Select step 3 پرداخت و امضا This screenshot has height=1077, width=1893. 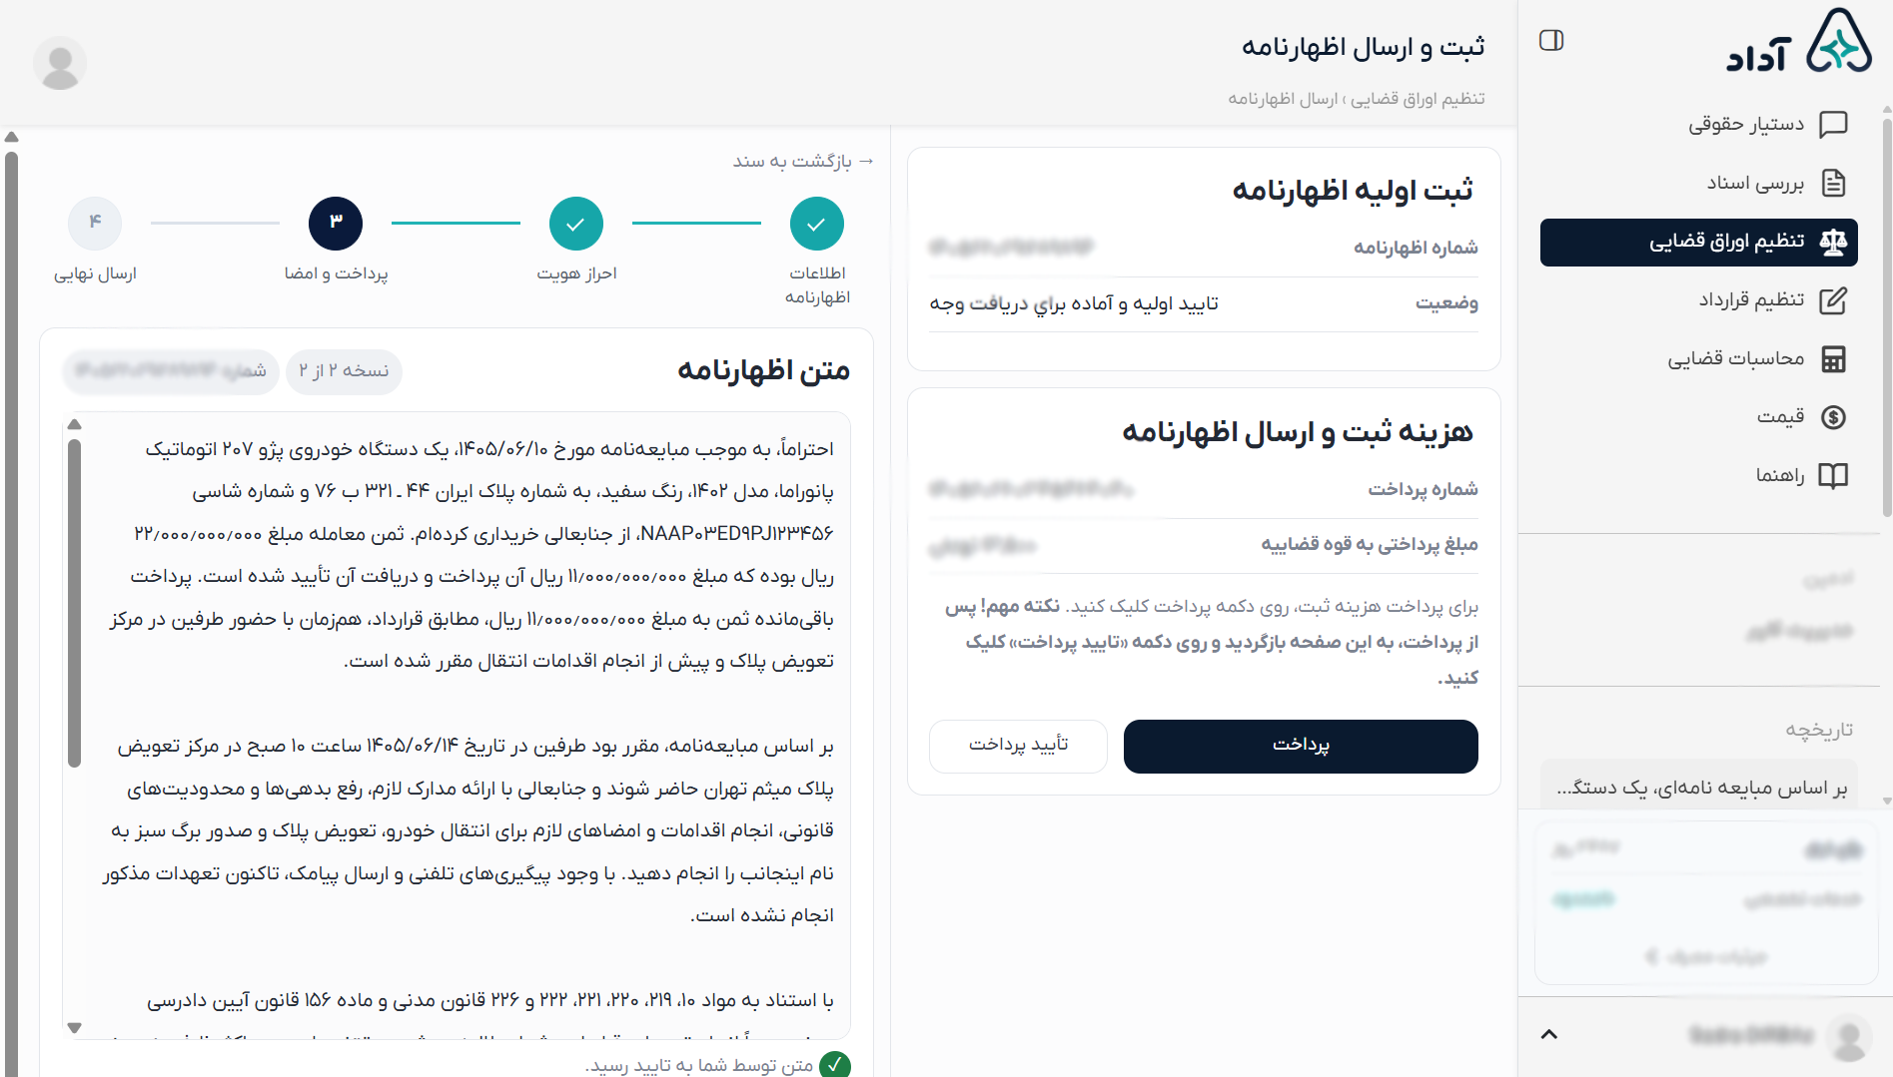point(336,223)
